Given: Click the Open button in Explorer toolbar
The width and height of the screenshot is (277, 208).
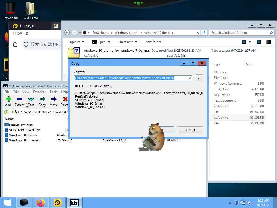Looking at the screenshot, I should 99,42.
